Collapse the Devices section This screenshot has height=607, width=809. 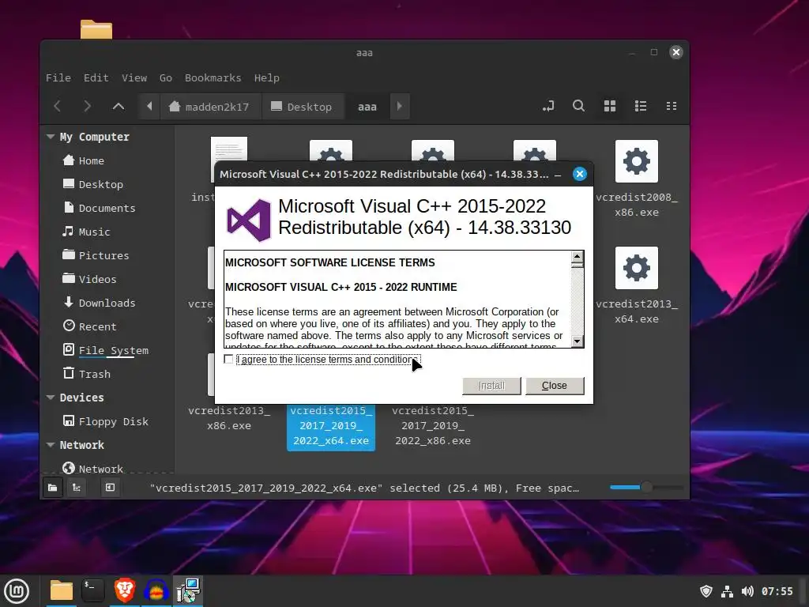click(x=51, y=398)
